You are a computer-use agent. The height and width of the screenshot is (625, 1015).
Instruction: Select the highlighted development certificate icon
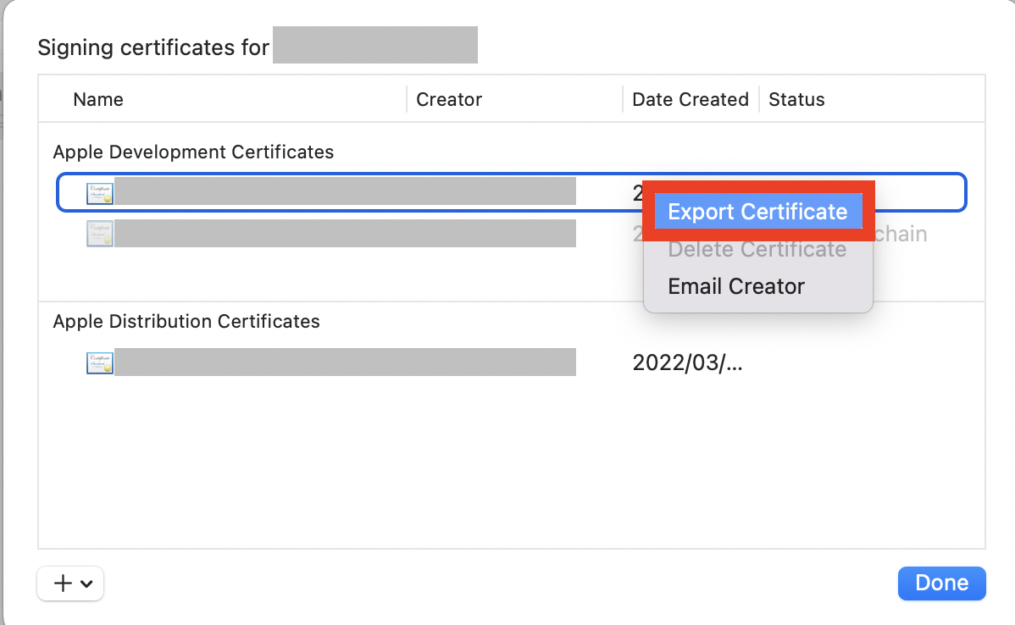point(100,193)
